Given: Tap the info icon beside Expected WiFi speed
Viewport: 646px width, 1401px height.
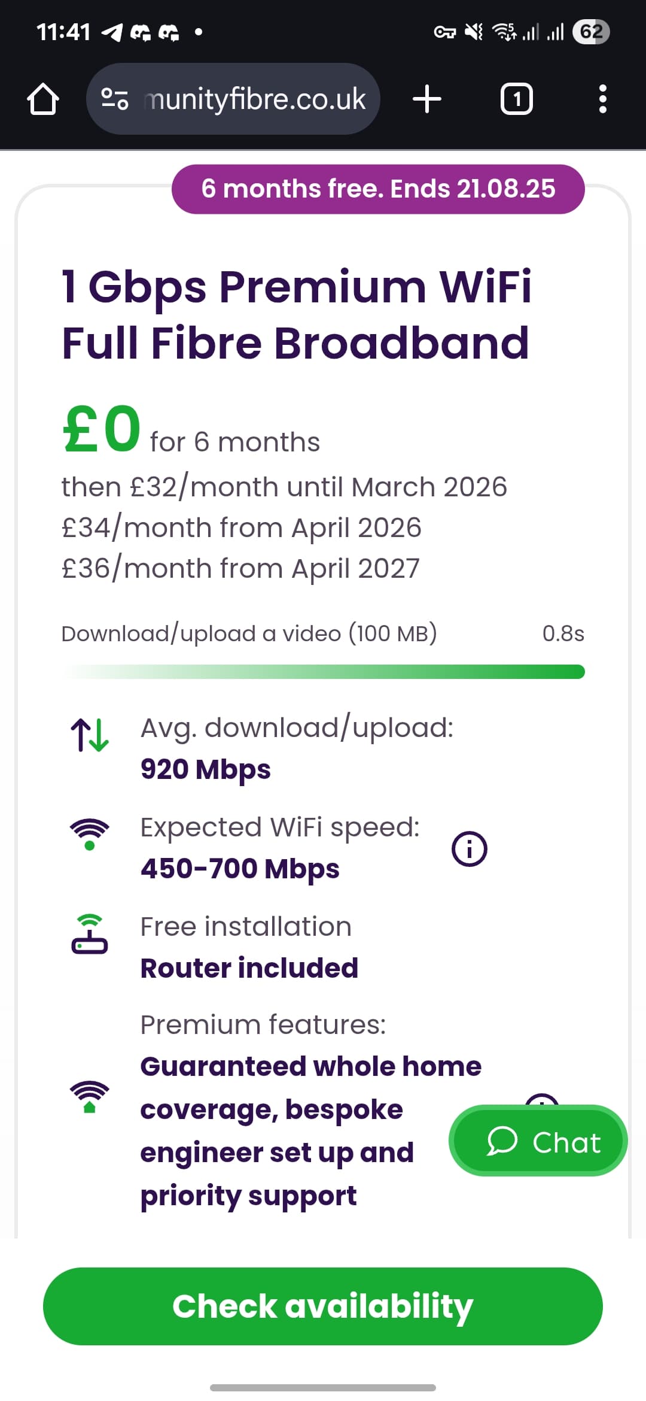Looking at the screenshot, I should click(469, 849).
